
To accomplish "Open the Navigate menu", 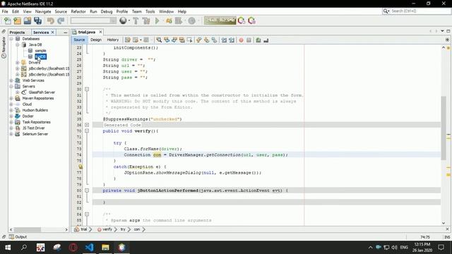I will pyautogui.click(x=43, y=11).
